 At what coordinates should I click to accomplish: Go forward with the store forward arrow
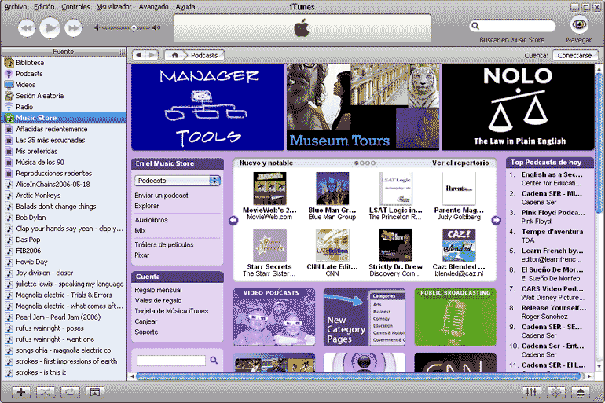tap(152, 55)
